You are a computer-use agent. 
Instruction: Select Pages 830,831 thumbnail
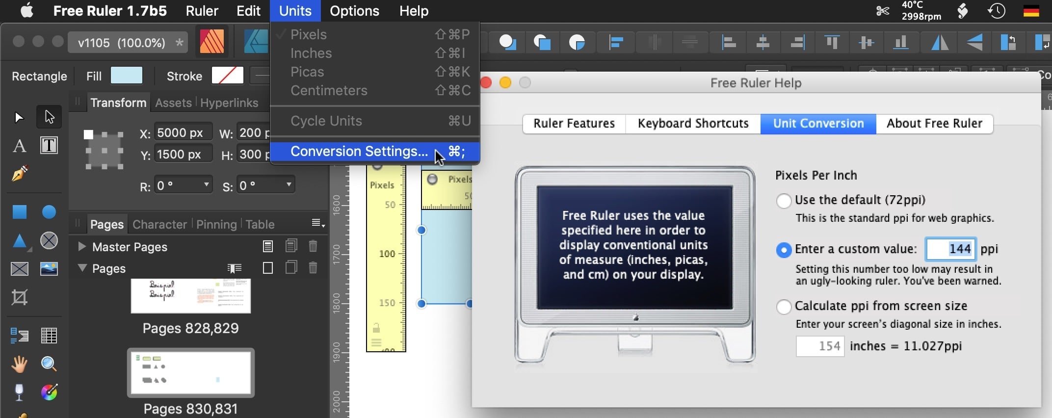(191, 373)
